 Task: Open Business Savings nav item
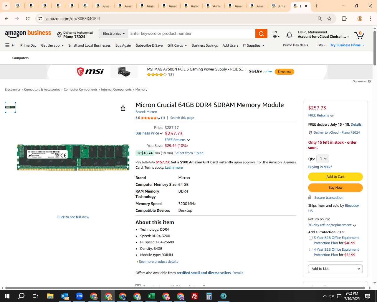coord(205,45)
